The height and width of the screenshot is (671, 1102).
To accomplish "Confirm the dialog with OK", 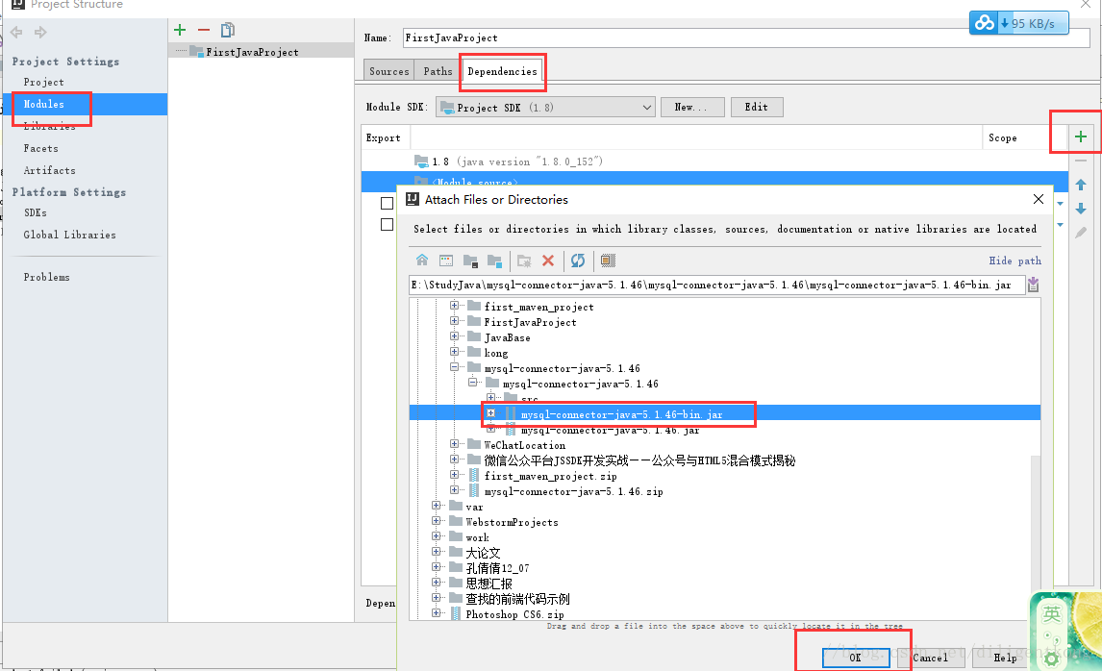I will (x=855, y=658).
